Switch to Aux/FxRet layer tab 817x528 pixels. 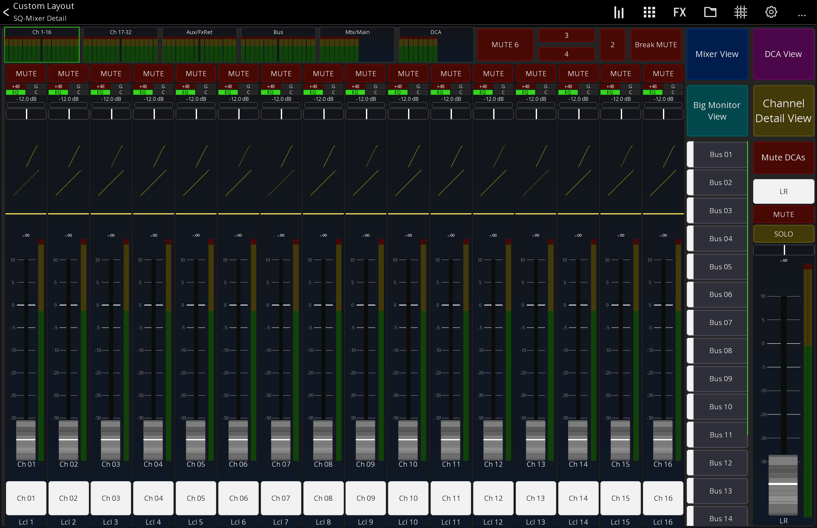point(199,45)
